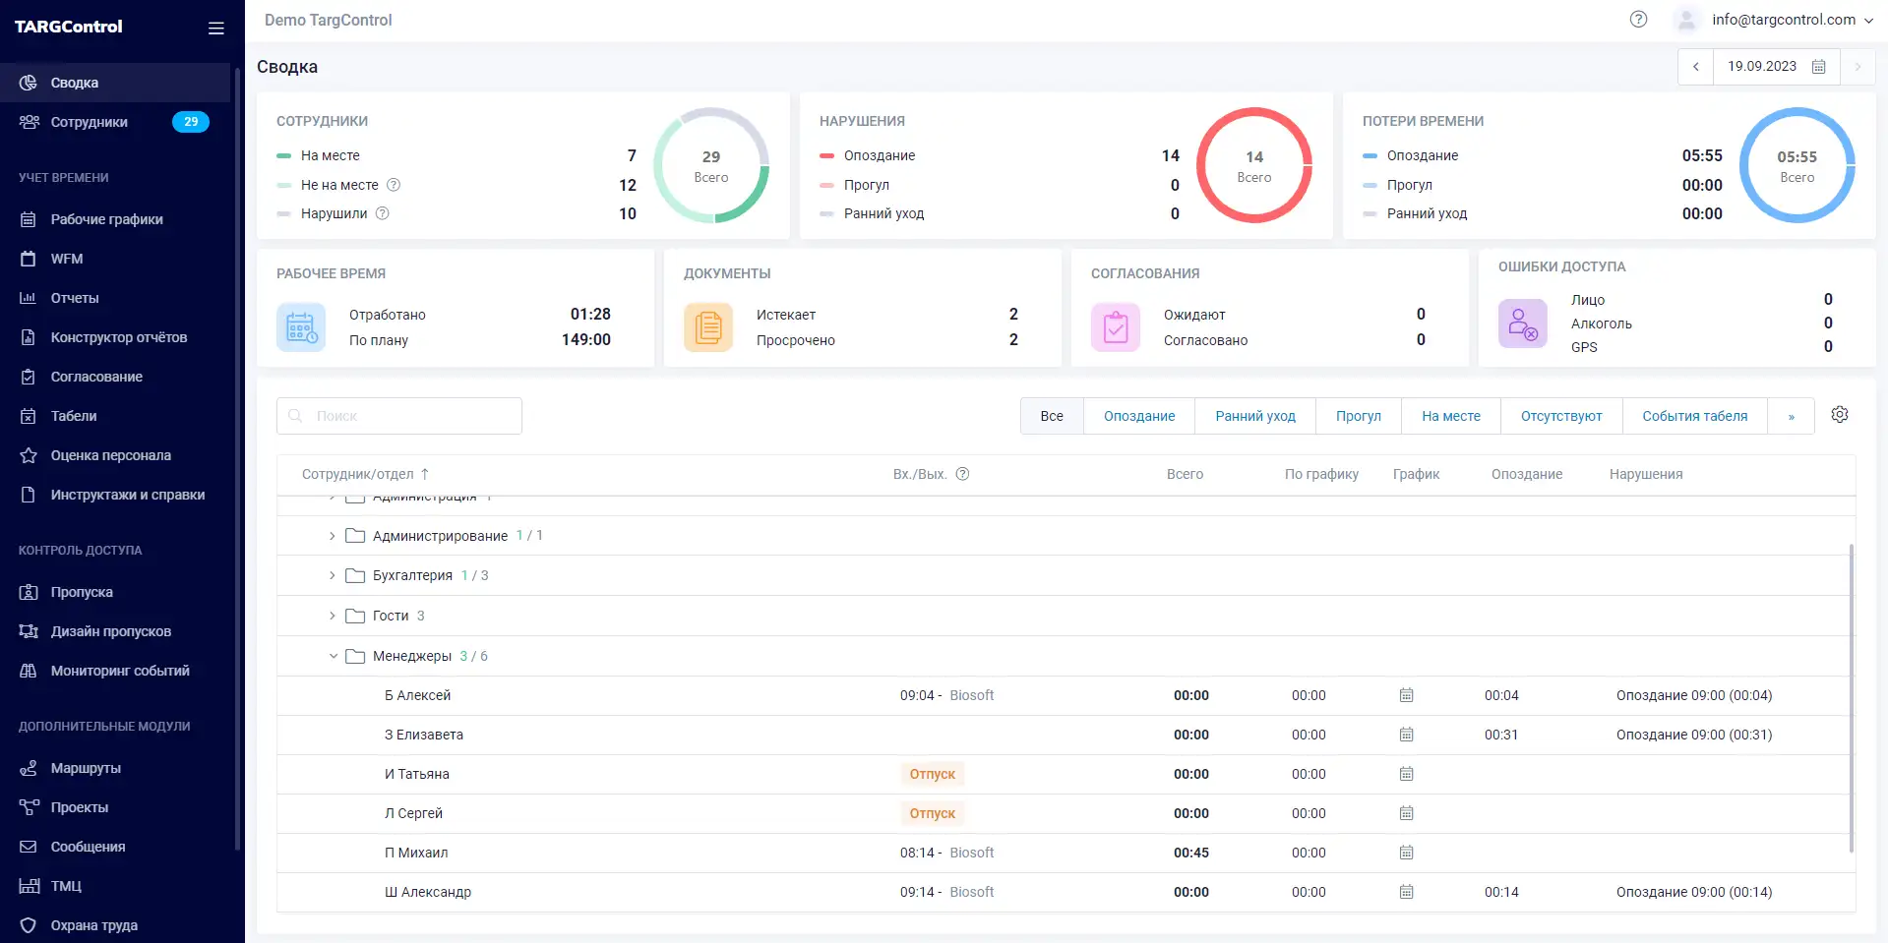Expand the Бухгалтерия folder
The width and height of the screenshot is (1888, 943).
click(333, 575)
